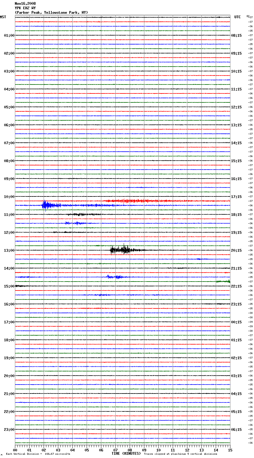Select the 21:00 MST time label
Viewport: 254px width, 458px height.
[x=9, y=394]
